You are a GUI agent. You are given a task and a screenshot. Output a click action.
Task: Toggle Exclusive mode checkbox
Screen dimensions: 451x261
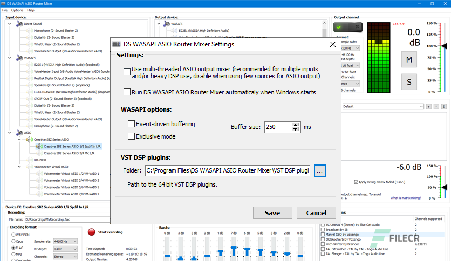131,136
